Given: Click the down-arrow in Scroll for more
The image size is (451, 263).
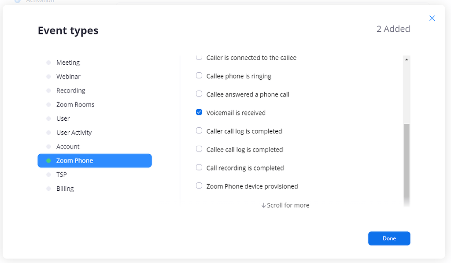Looking at the screenshot, I should tap(263, 205).
